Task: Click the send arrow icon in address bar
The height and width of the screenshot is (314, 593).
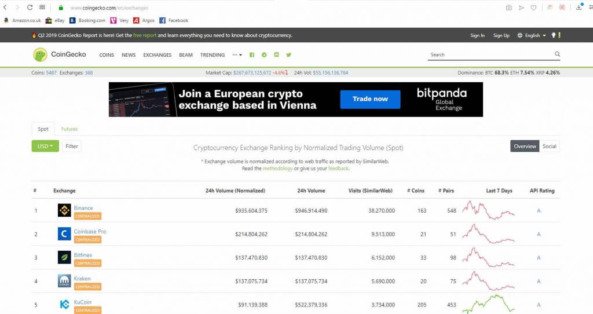Action: click(x=521, y=8)
